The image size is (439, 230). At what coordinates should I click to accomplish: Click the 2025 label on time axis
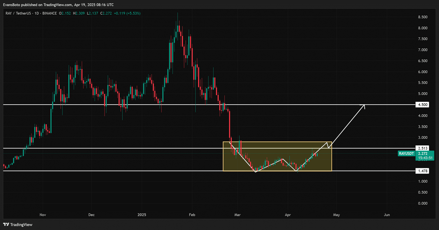coord(142,215)
